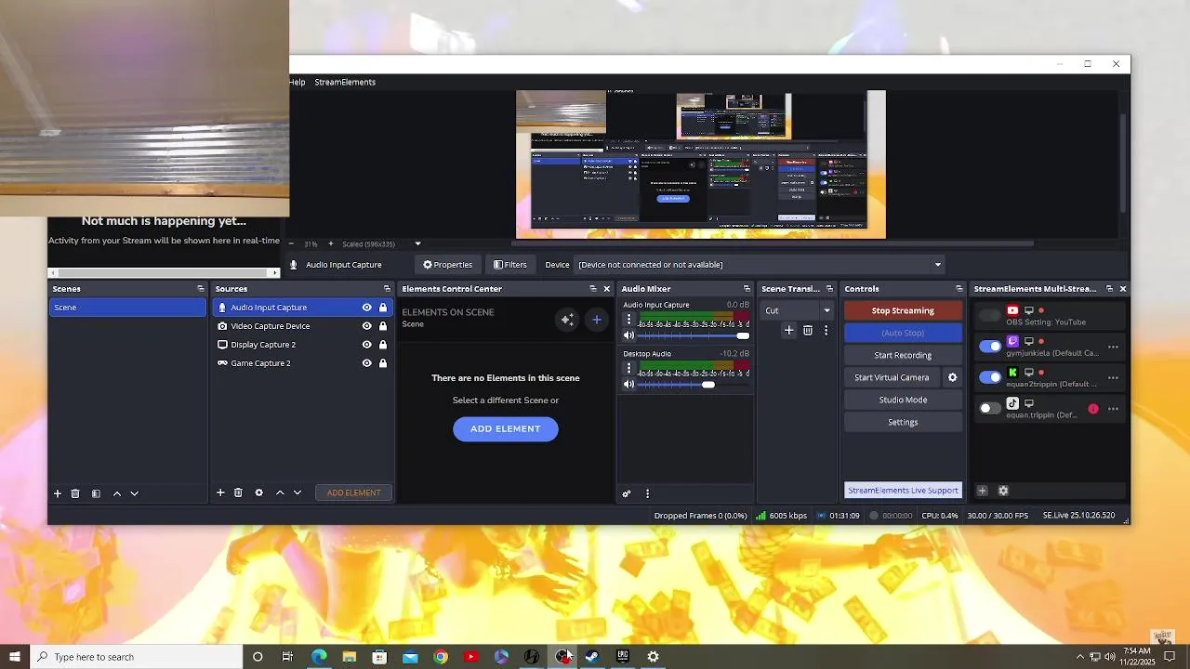Image resolution: width=1190 pixels, height=669 pixels.
Task: Open Cut transition dropdown
Action: point(798,310)
